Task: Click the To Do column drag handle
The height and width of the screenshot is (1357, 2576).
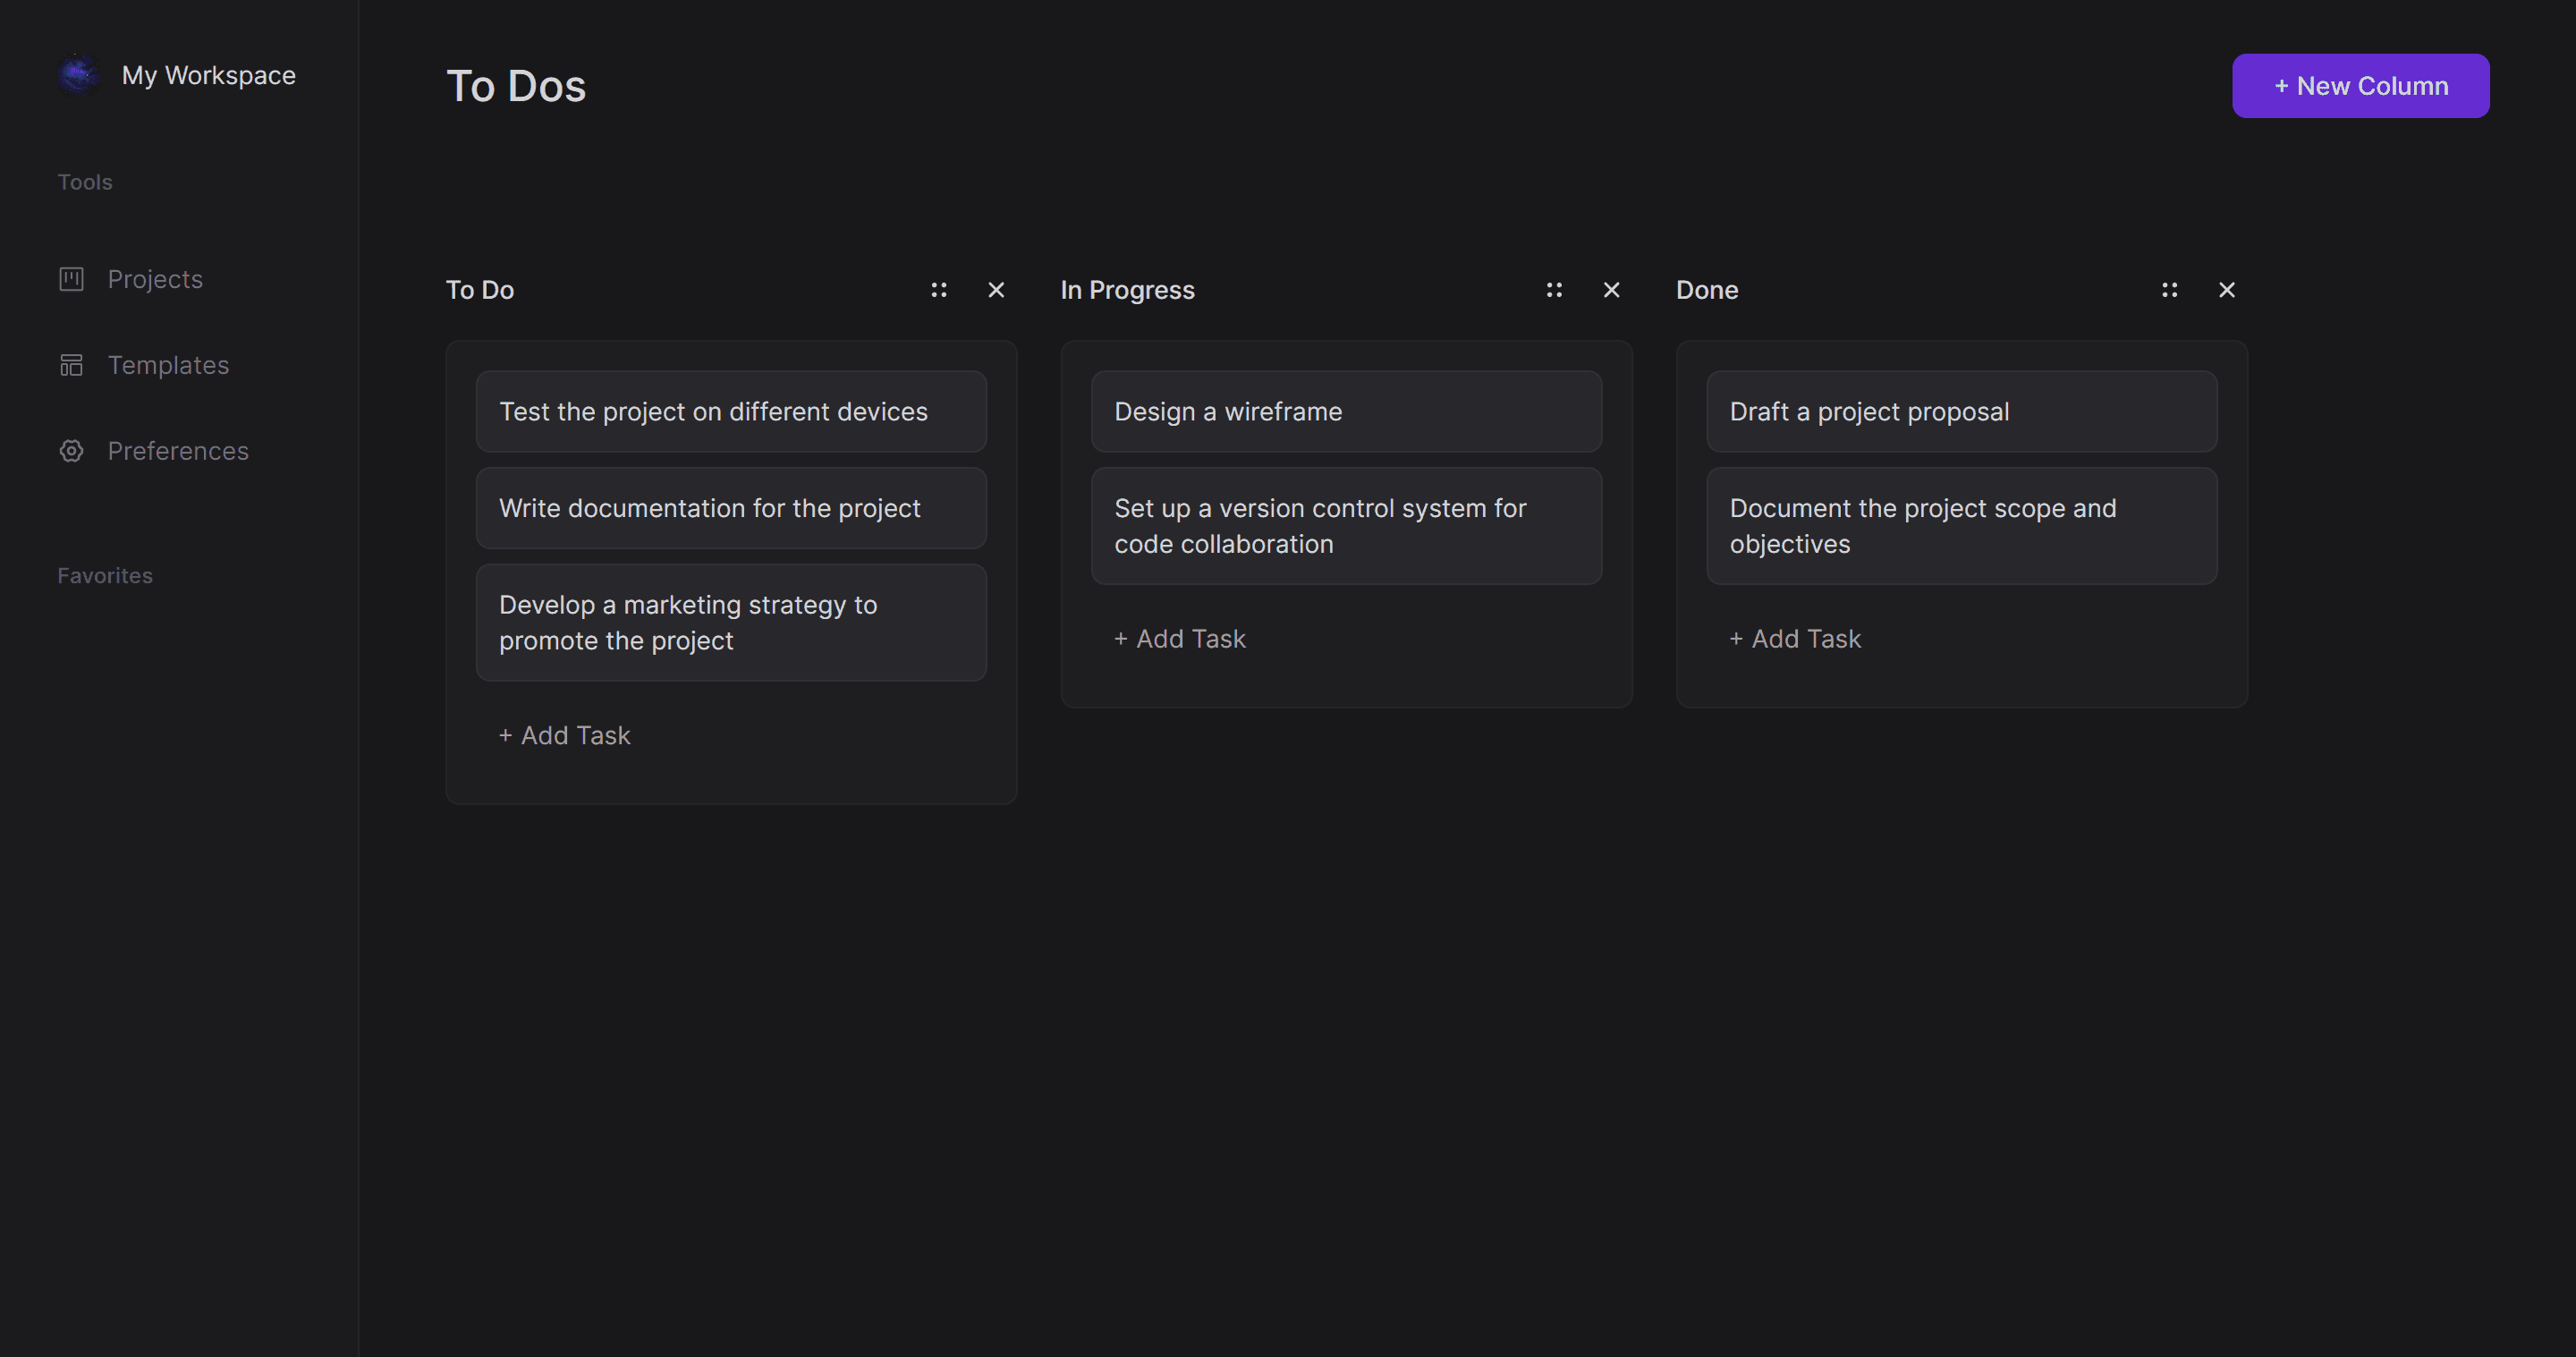Action: (x=938, y=290)
